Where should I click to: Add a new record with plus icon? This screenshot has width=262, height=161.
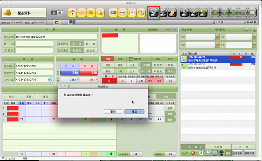click(81, 13)
